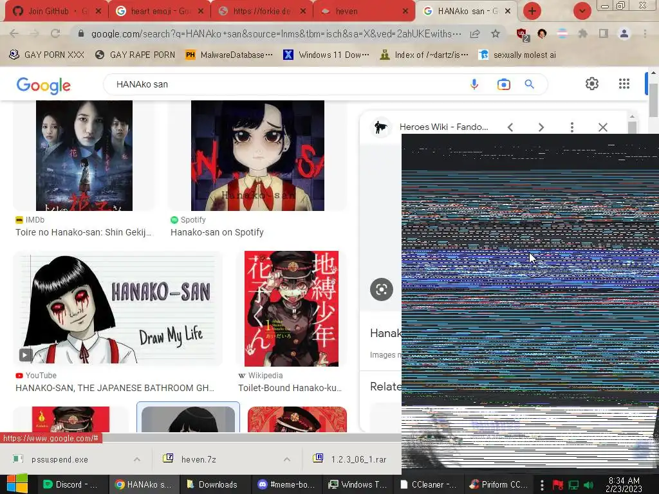
Task: Click the blue magnifier search button
Action: pyautogui.click(x=529, y=84)
